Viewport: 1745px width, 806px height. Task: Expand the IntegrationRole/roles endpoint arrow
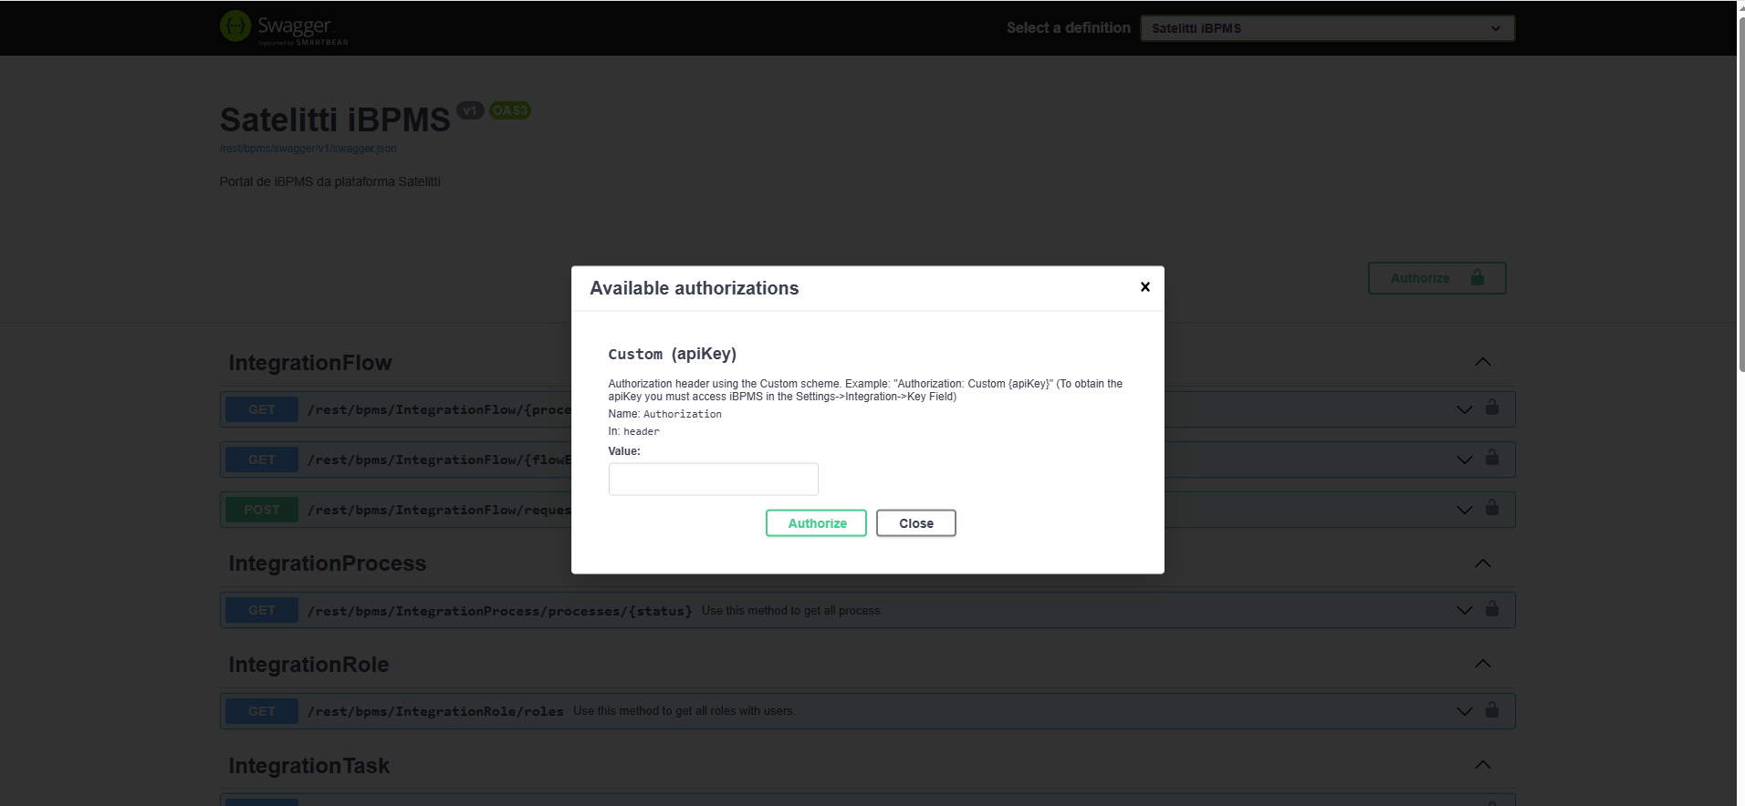[x=1465, y=712]
